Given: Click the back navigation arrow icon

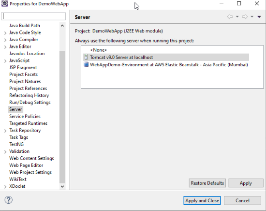Looking at the screenshot, I should coord(230,16).
